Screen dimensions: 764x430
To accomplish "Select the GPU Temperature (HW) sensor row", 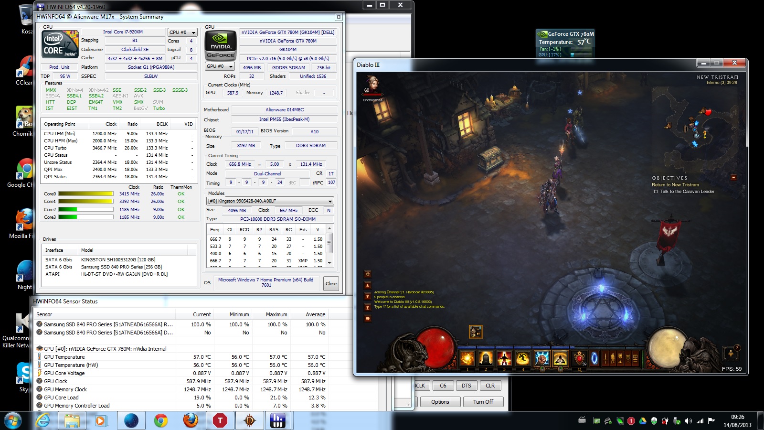I will tap(181, 365).
